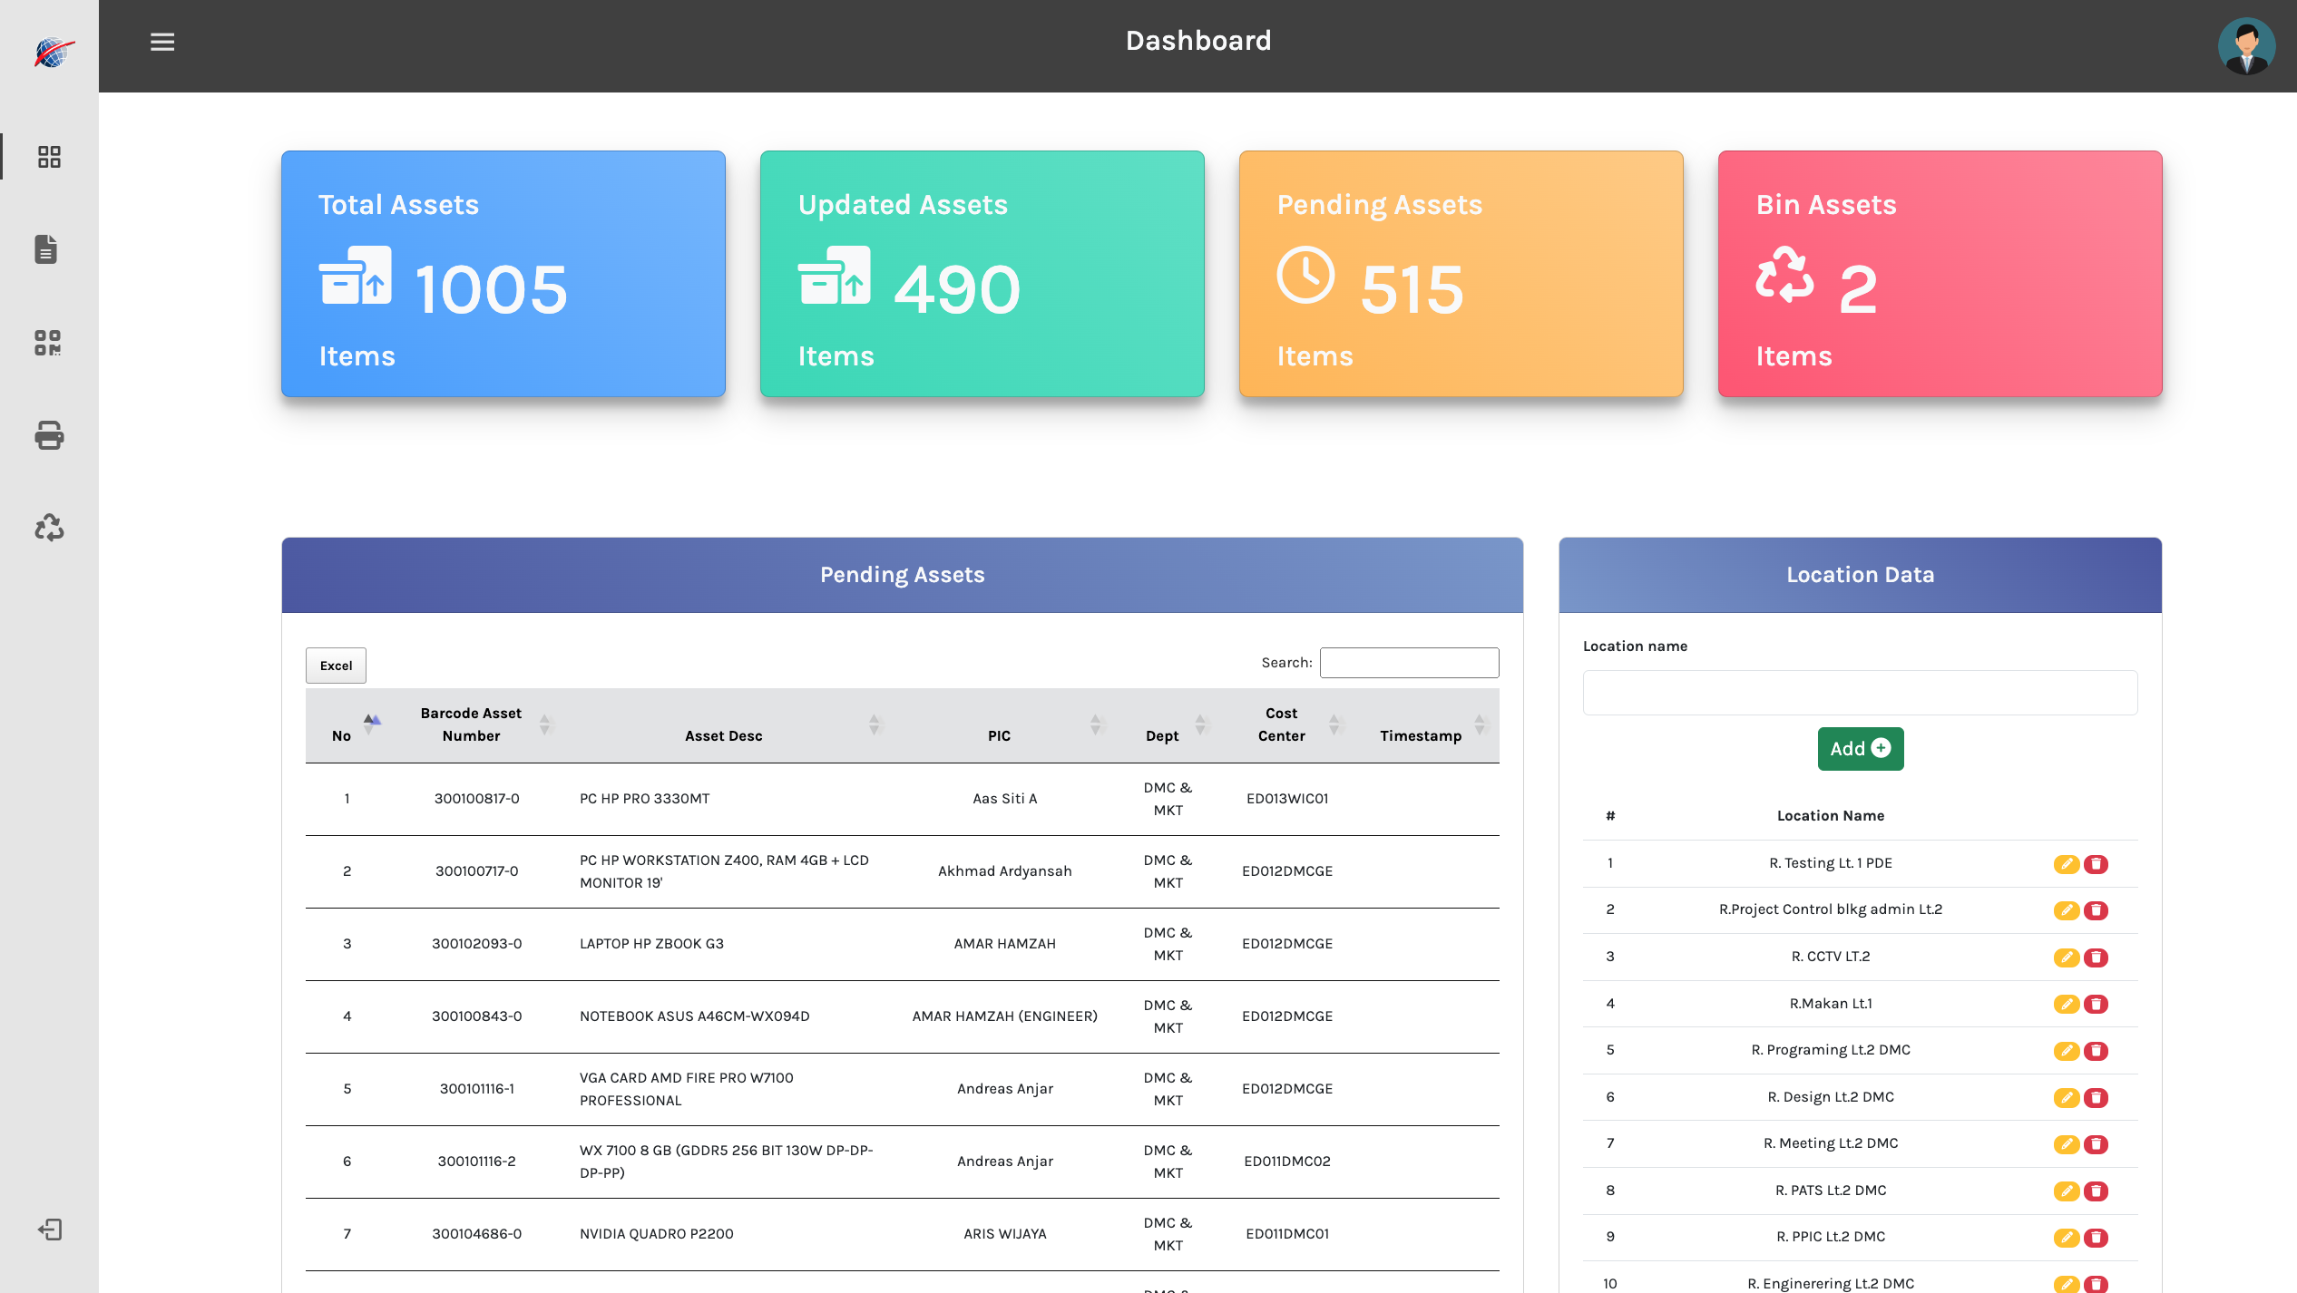Image resolution: width=2297 pixels, height=1293 pixels.
Task: Sort by Barcode Asset Number column
Action: click(x=476, y=725)
